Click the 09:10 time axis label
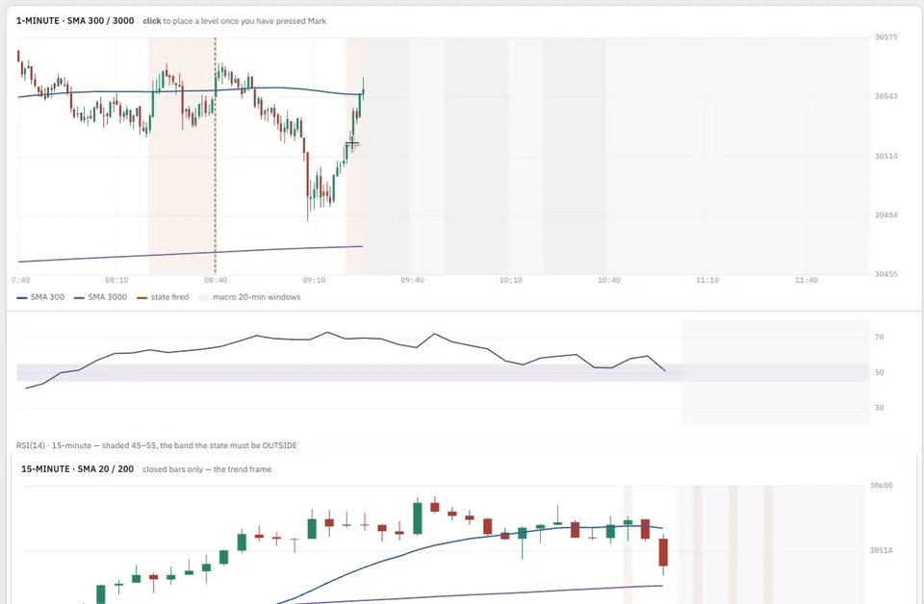924x604 pixels. (314, 280)
